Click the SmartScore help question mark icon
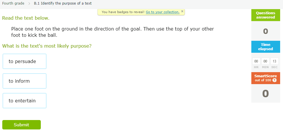283x136 pixels. 274,80
